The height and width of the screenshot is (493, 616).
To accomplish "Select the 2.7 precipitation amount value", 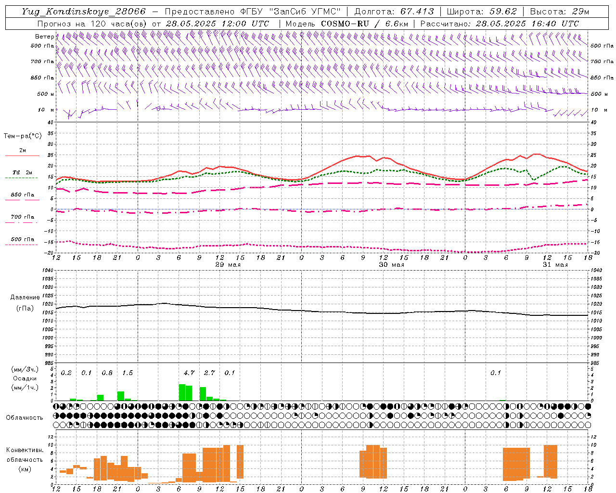I will click(x=209, y=373).
